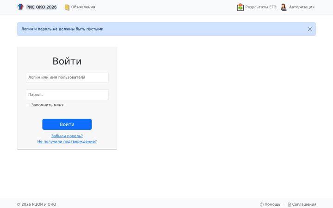
Task: Open the Объявления menu item
Action: pyautogui.click(x=83, y=7)
